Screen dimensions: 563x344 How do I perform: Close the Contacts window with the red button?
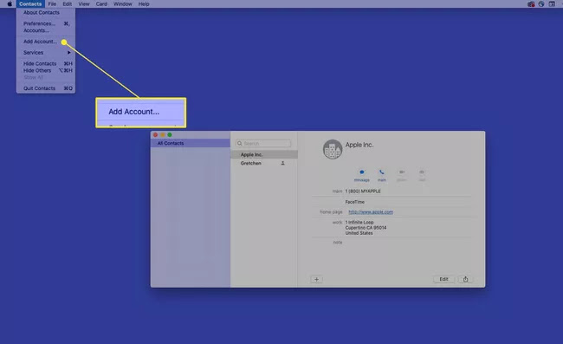[x=155, y=134]
